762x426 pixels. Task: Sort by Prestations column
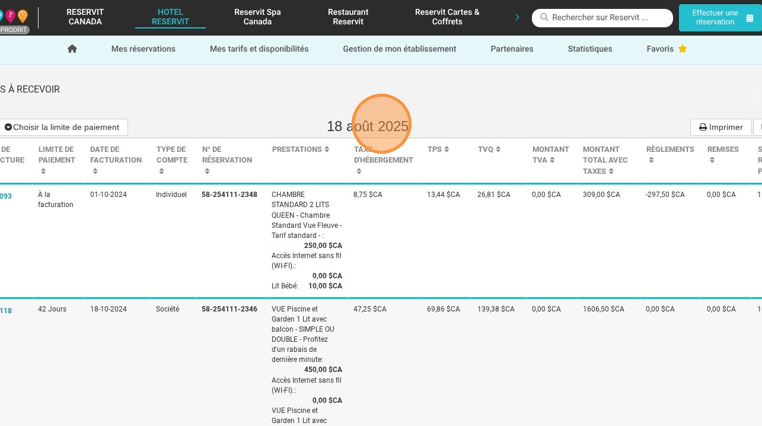coord(327,150)
